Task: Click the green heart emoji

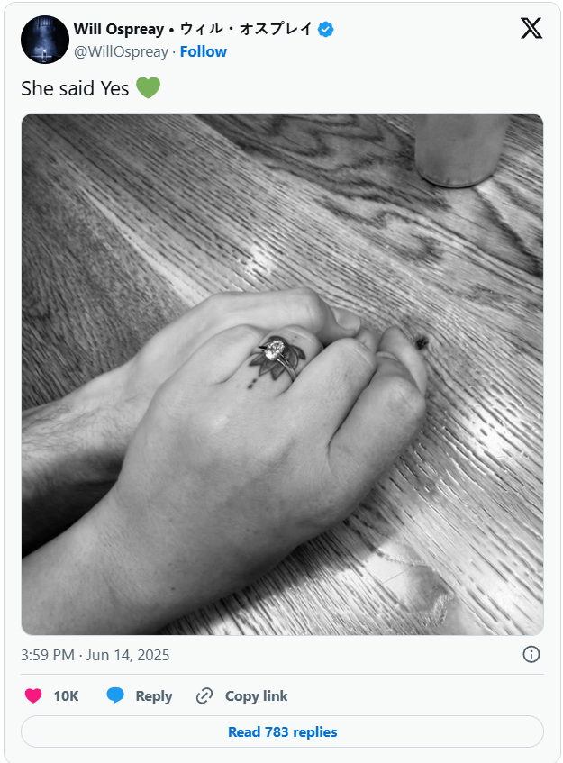Action: (x=148, y=88)
